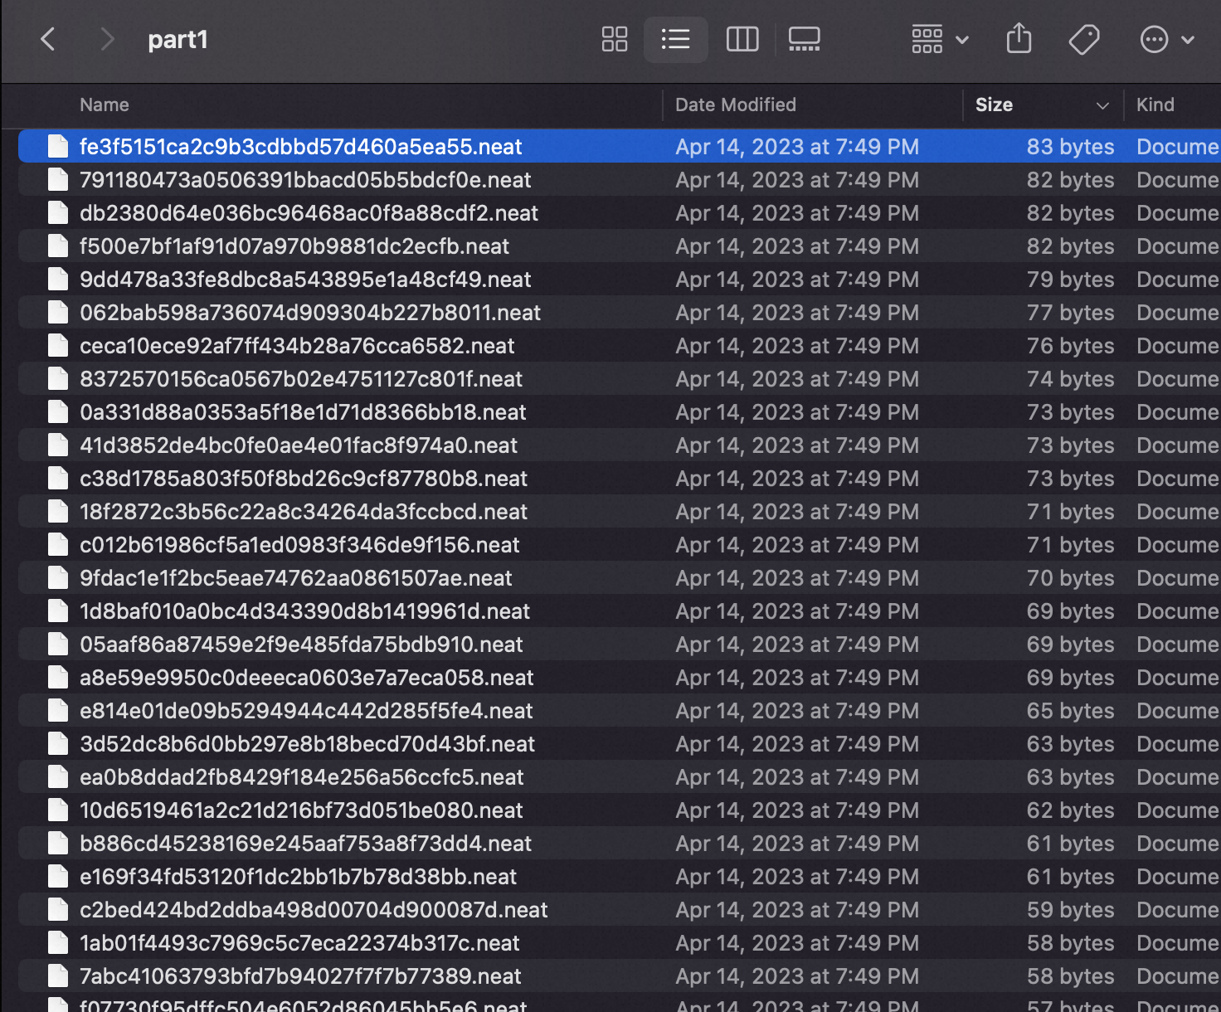This screenshot has width=1221, height=1012.
Task: Sort by the Size column header
Action: tap(994, 105)
